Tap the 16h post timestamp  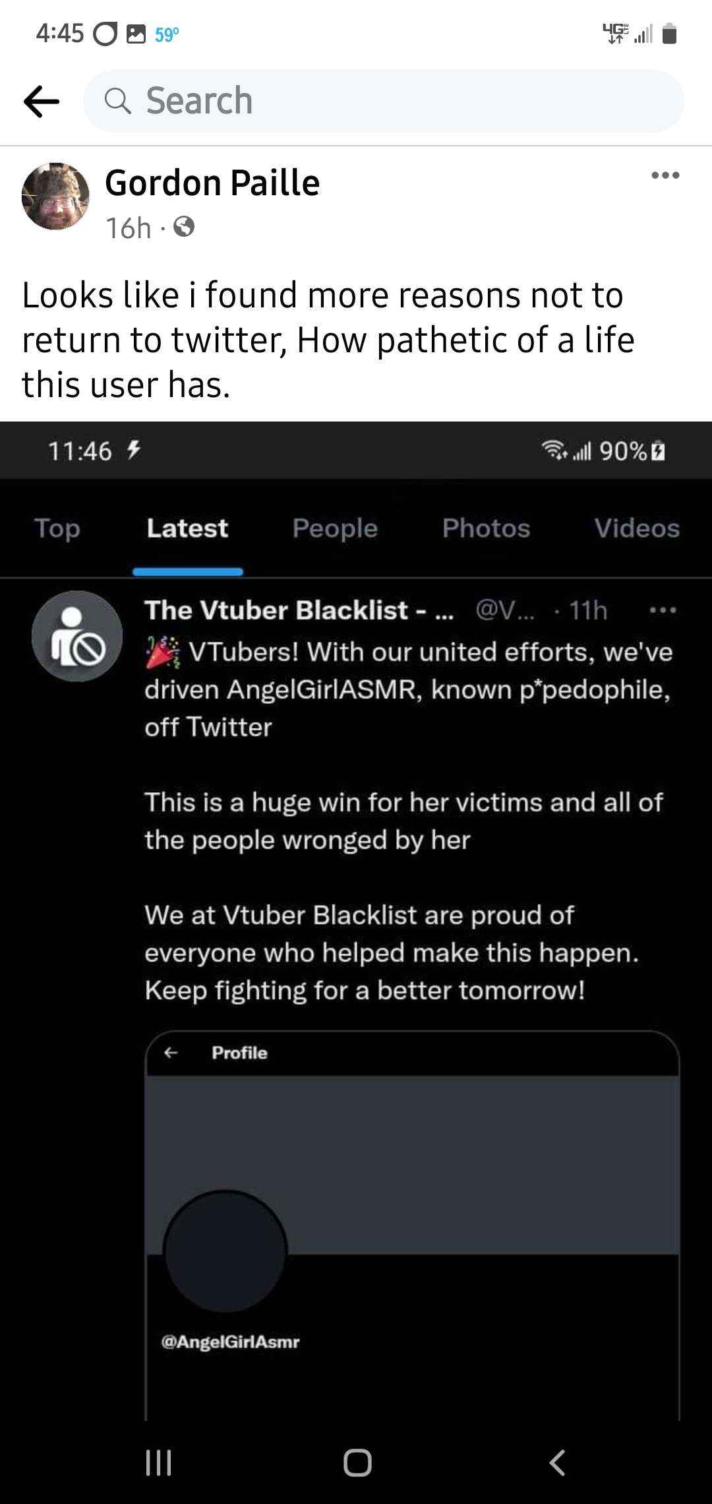click(129, 228)
